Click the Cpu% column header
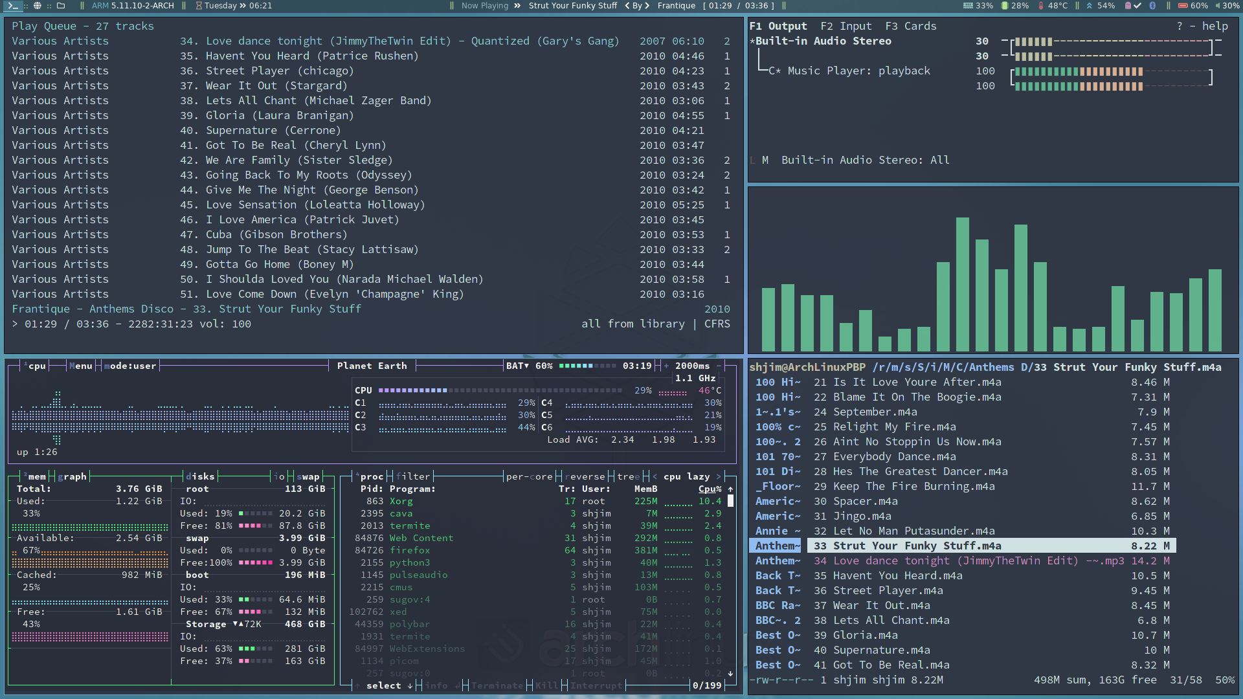Screen dimensions: 1243x699 point(710,489)
